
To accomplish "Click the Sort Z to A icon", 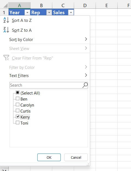I will click(6, 30).
